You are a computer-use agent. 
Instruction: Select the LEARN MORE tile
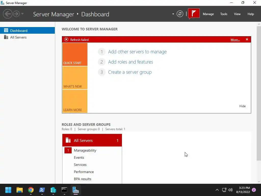tap(75, 101)
